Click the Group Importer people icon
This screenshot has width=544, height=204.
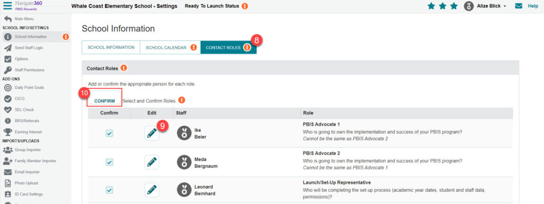coord(7,150)
